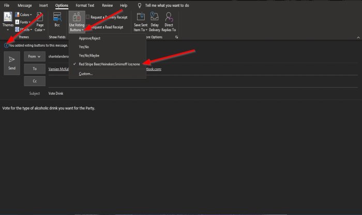Open Save Sent Item To icon
Viewport: 362px width, 215px height.
coord(141,17)
